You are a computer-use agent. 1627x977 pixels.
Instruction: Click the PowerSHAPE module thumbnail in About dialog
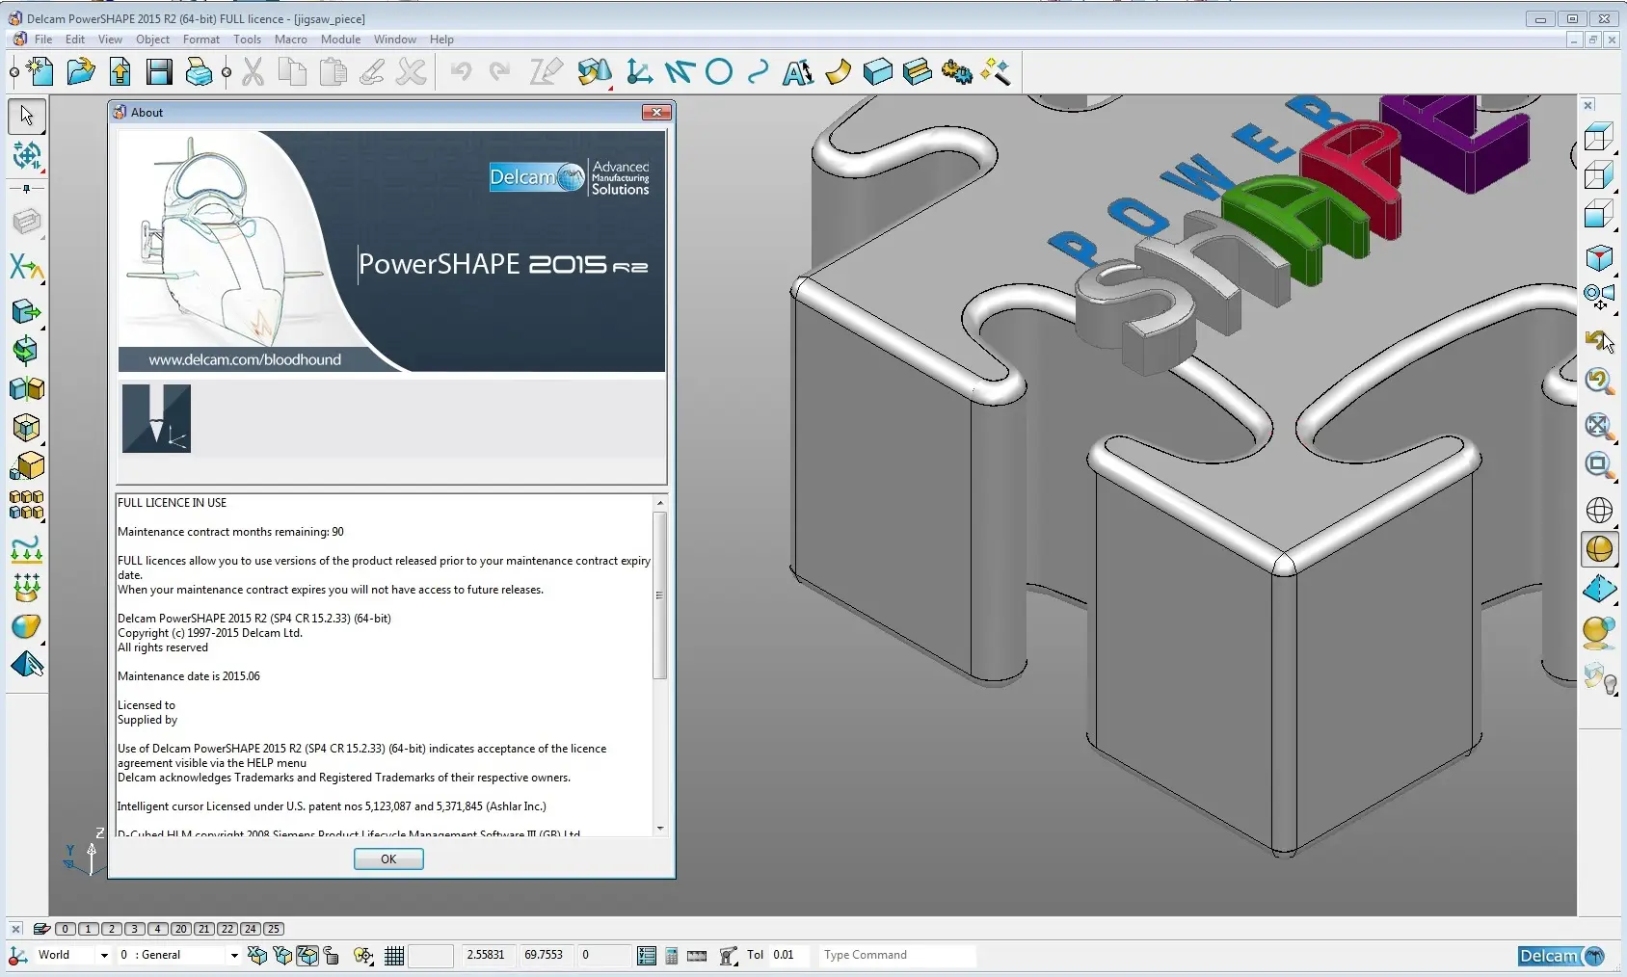pos(156,418)
